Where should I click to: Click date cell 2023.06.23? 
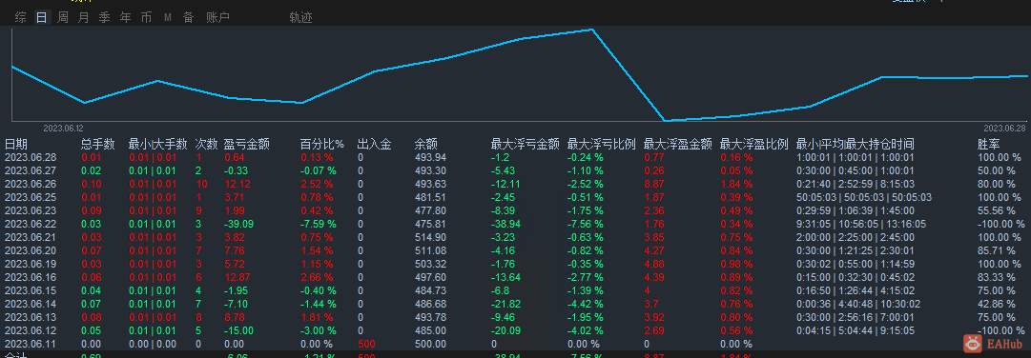tap(31, 210)
